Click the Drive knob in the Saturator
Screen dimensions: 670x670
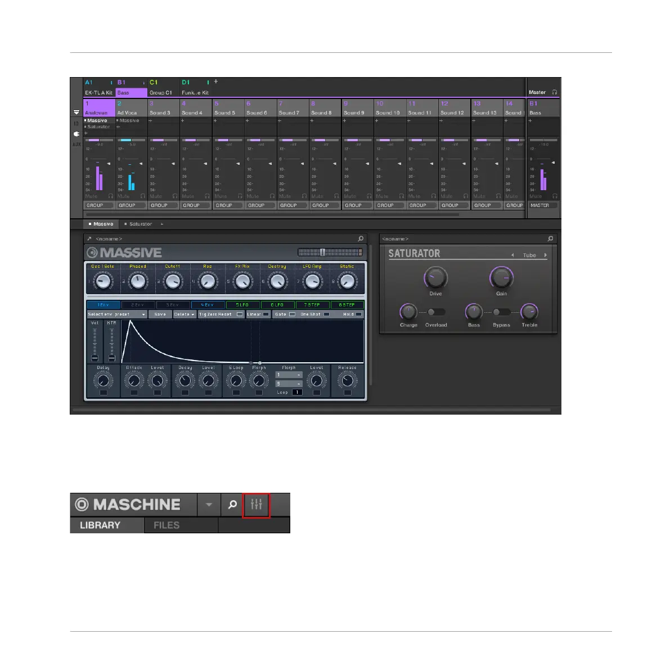(435, 278)
